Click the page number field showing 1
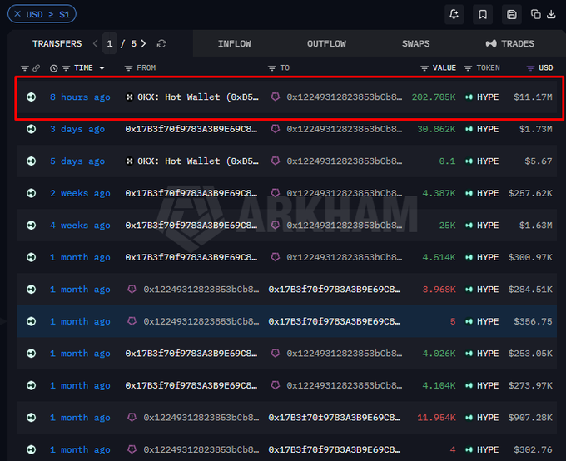This screenshot has height=461, width=566. tap(109, 43)
